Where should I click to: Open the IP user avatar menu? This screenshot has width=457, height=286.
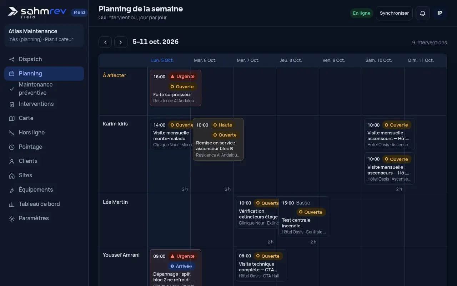pyautogui.click(x=440, y=13)
